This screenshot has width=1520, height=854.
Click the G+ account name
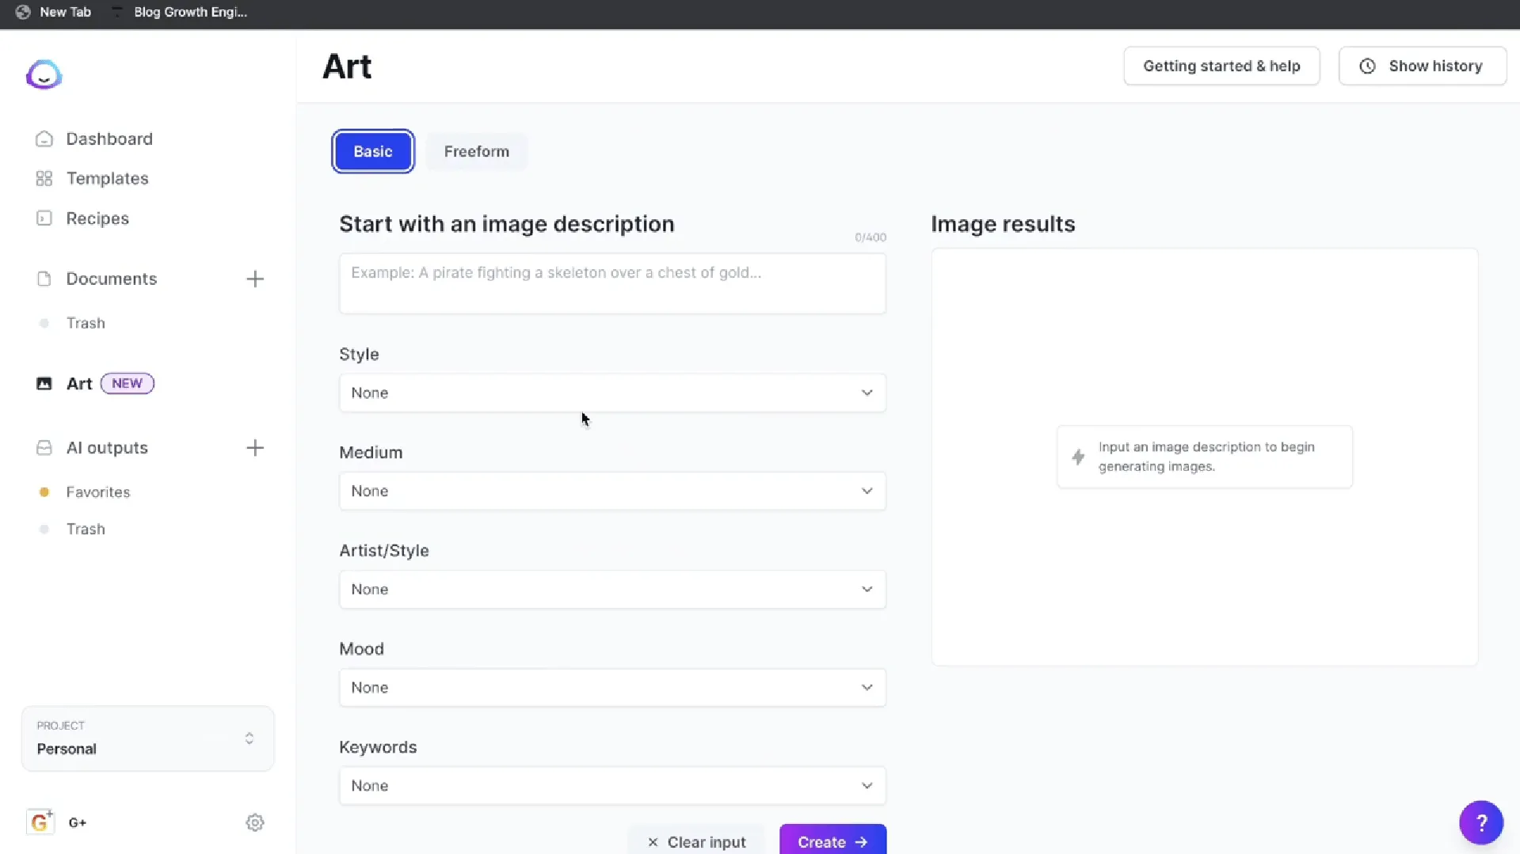pyautogui.click(x=78, y=822)
